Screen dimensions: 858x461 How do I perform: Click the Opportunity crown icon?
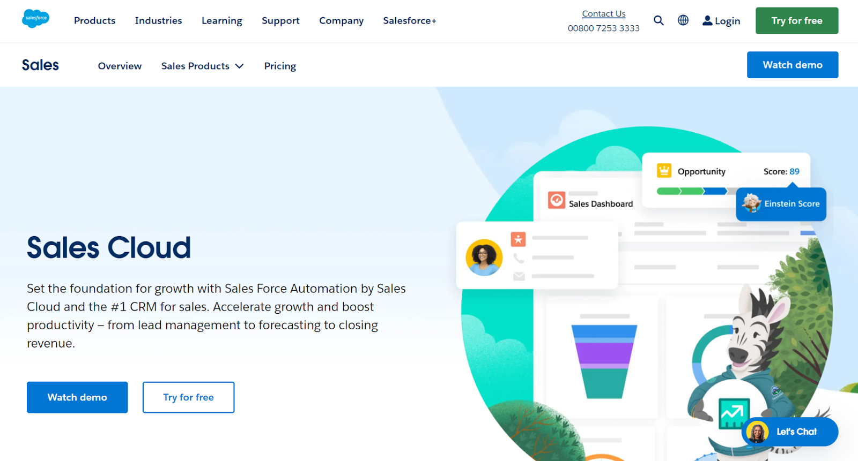coord(664,171)
